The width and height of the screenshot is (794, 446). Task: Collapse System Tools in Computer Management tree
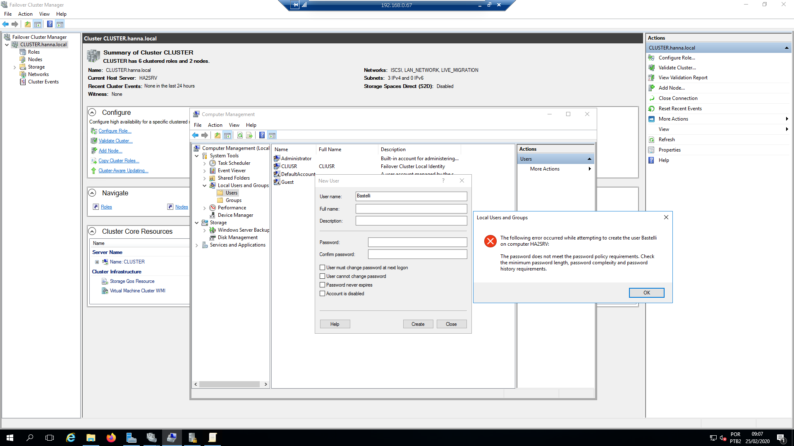click(197, 156)
